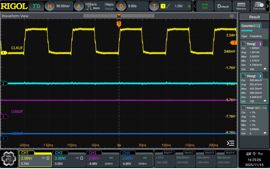Click the LXI network status icon
The image size is (270, 169).
coord(249,154)
